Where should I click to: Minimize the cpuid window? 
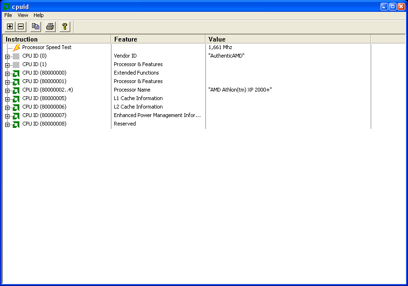(x=384, y=7)
